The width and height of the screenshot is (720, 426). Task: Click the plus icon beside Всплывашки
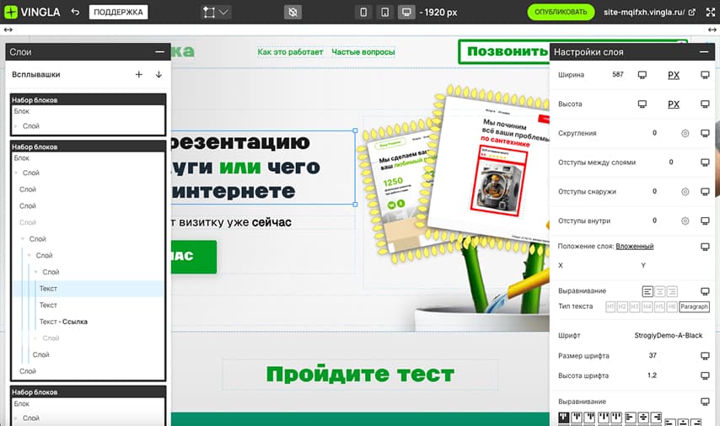click(139, 75)
